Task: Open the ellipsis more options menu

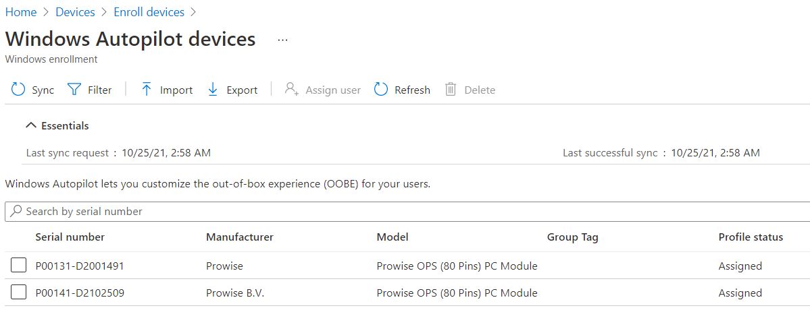Action: point(282,40)
